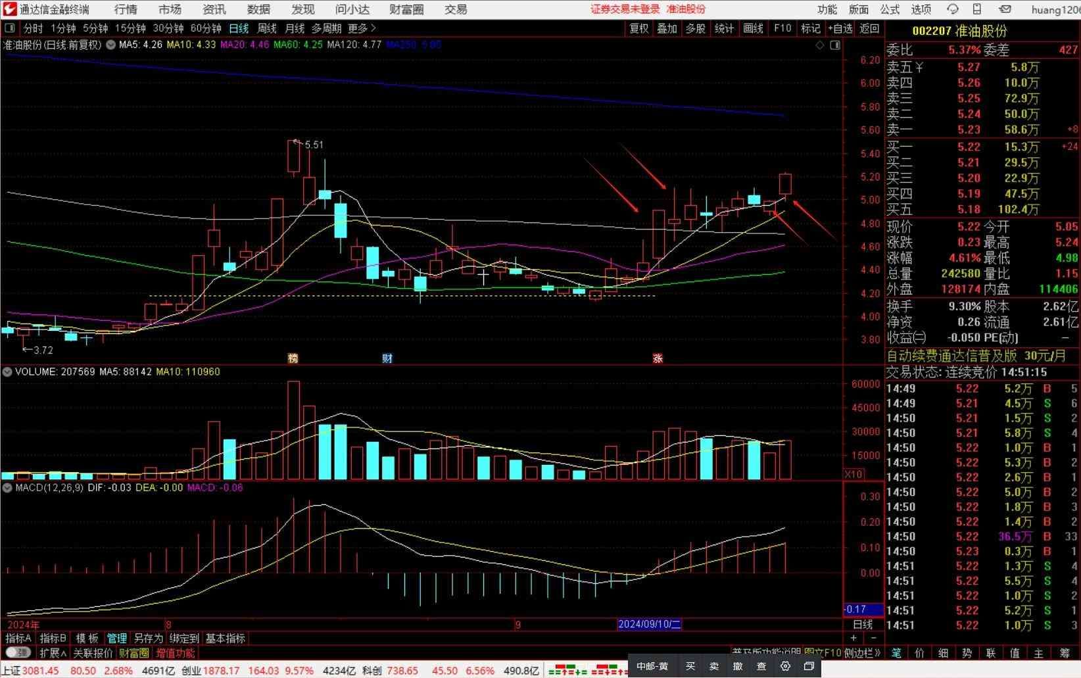1081x678 pixels.
Task: Expand the 更多 period options
Action: pos(362,28)
